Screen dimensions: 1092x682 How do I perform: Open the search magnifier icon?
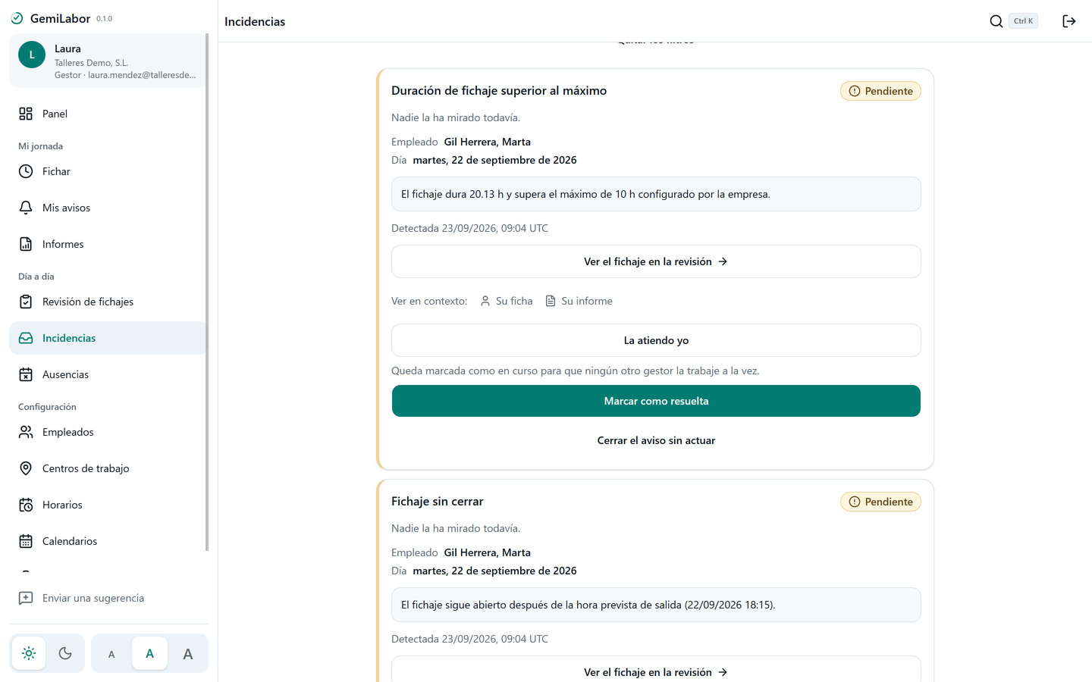(996, 21)
